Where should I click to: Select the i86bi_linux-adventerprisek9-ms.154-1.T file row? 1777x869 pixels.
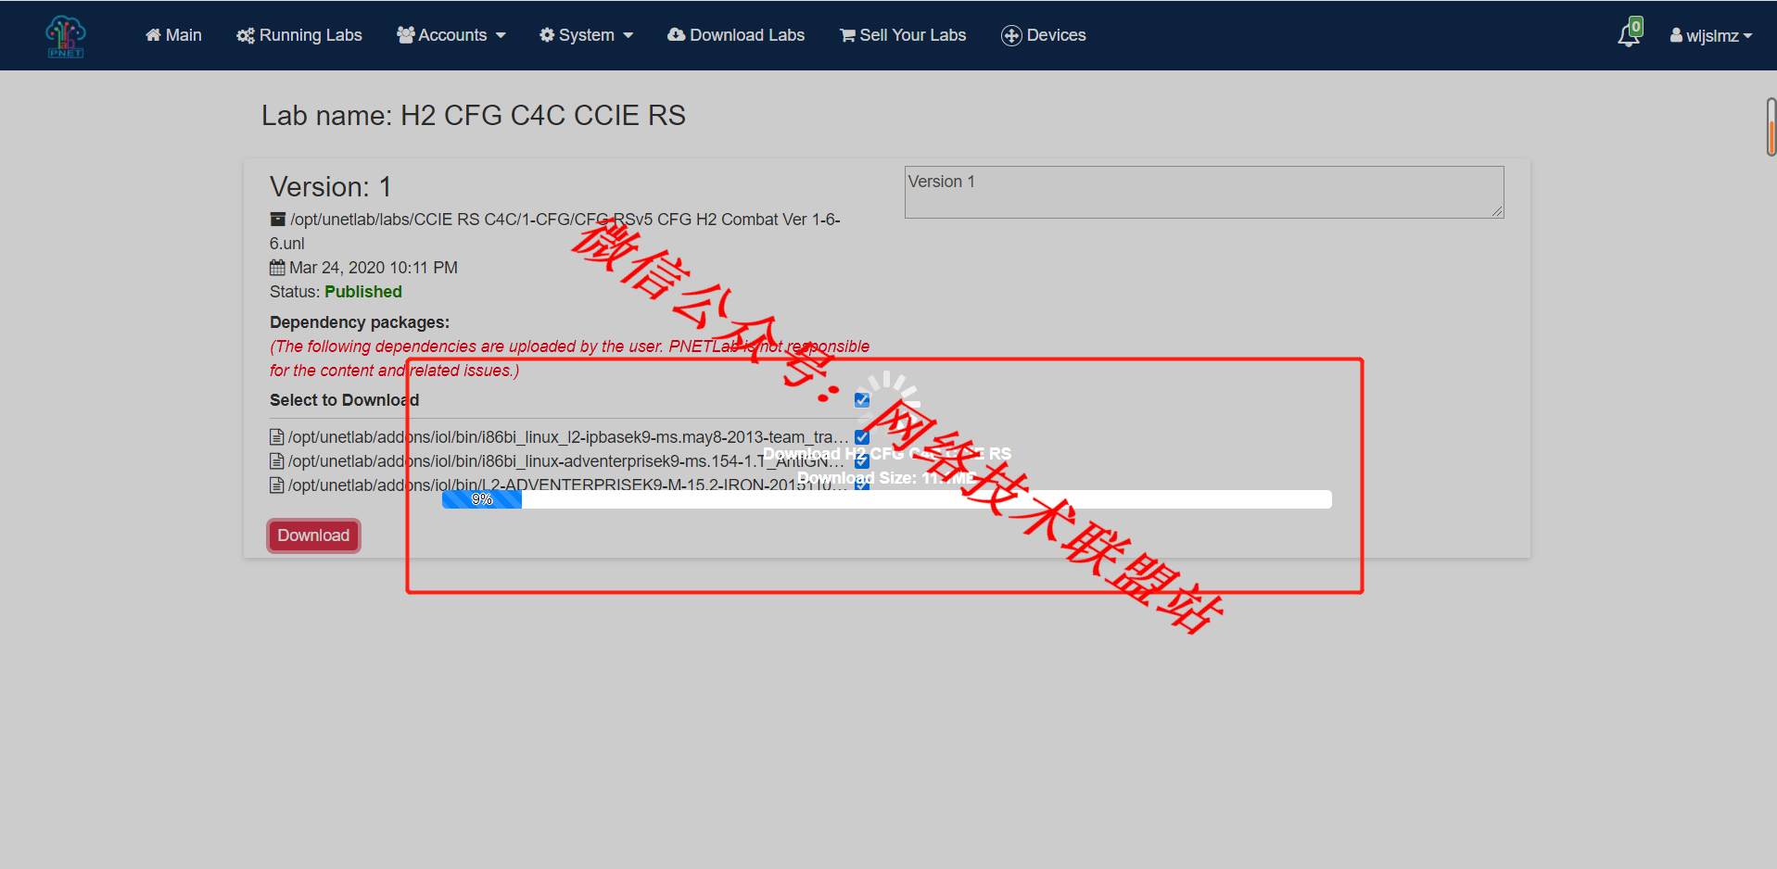click(569, 461)
